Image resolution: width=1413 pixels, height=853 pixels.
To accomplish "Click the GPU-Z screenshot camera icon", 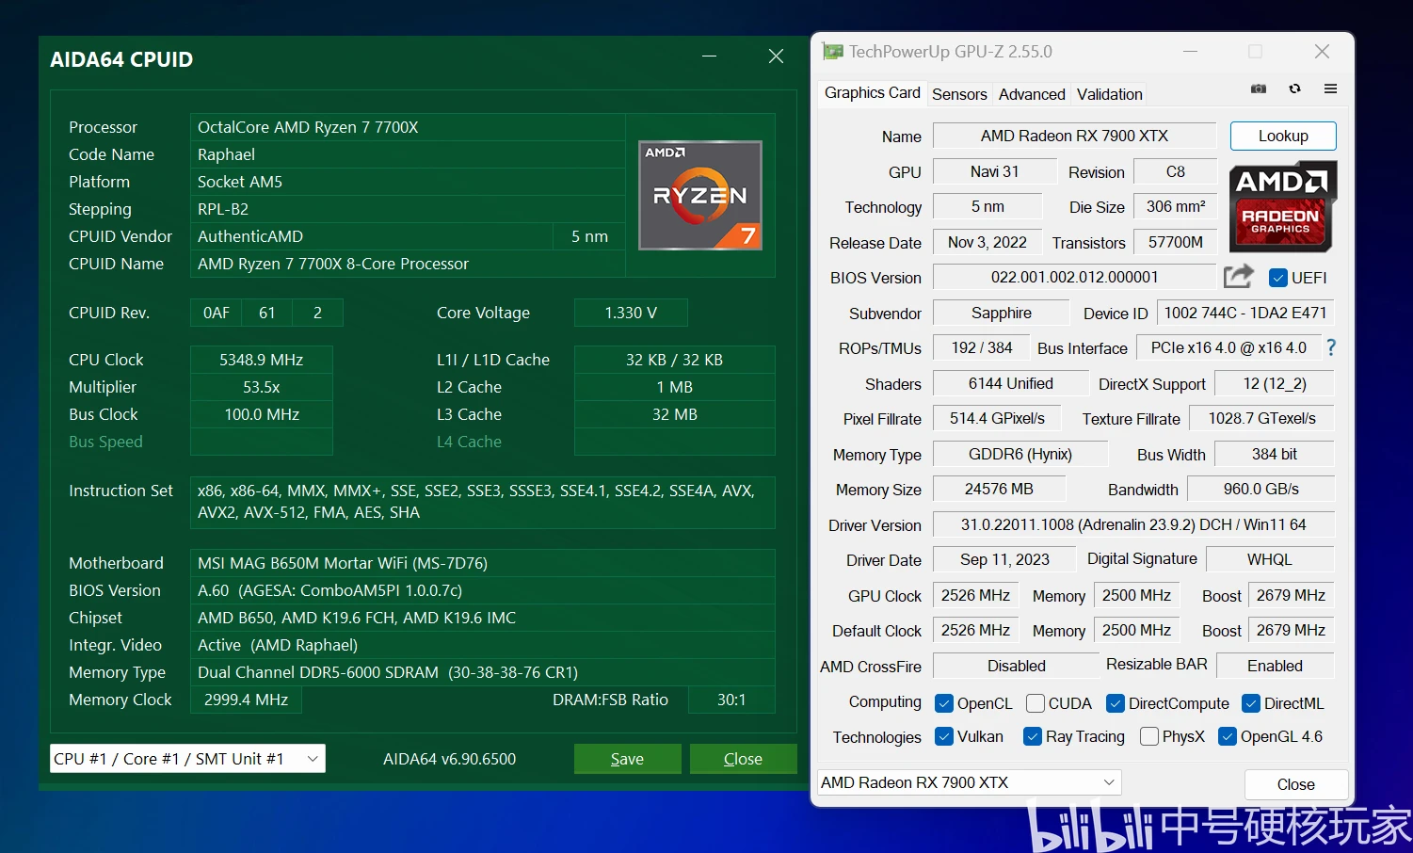I will click(x=1258, y=89).
